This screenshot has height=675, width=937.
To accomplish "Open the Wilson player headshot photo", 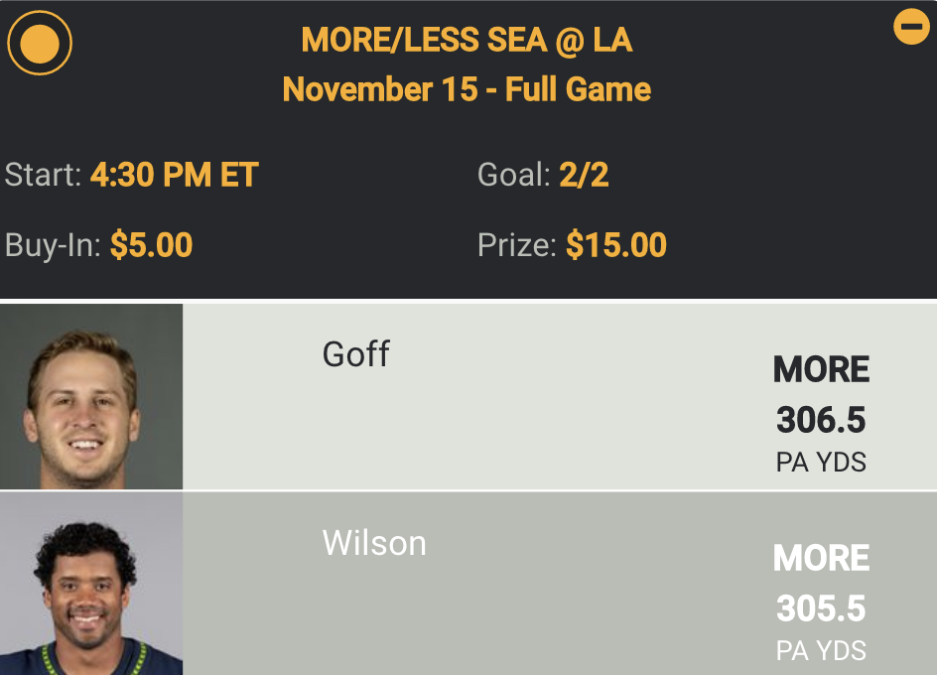I will [91, 584].
